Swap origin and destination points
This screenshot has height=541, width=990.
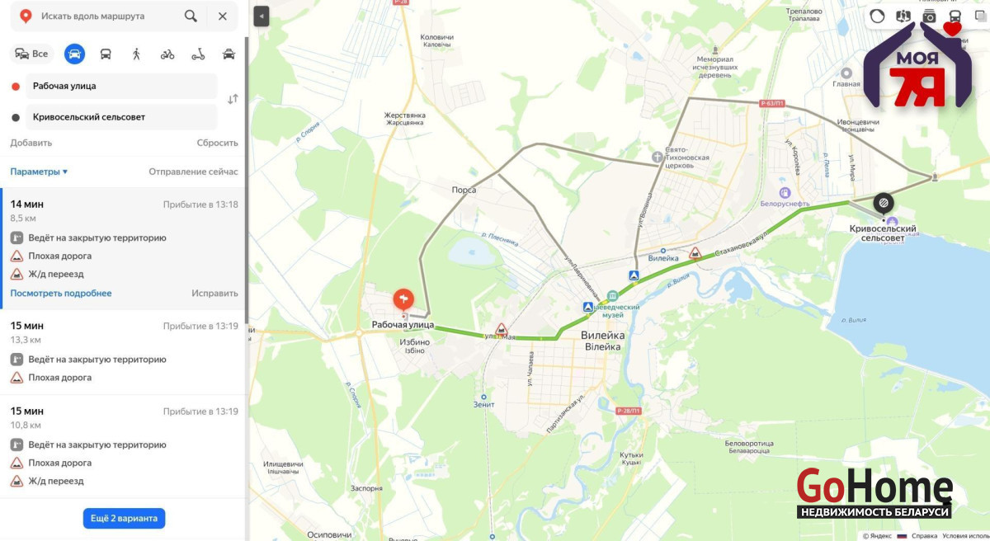point(233,99)
